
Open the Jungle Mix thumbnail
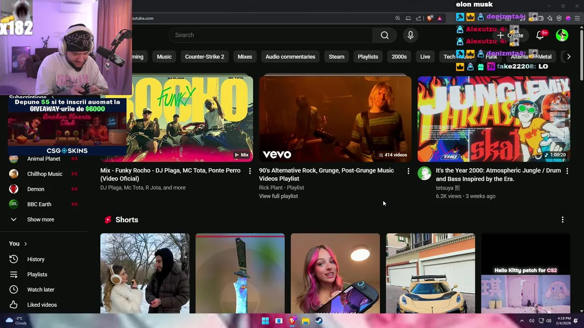(494, 118)
